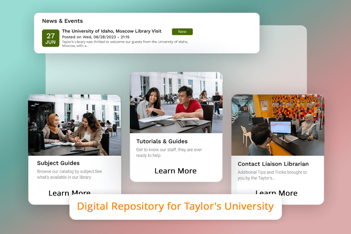The width and height of the screenshot is (351, 234).
Task: Open the Idaho Moscow Library Visit article
Action: [112, 31]
